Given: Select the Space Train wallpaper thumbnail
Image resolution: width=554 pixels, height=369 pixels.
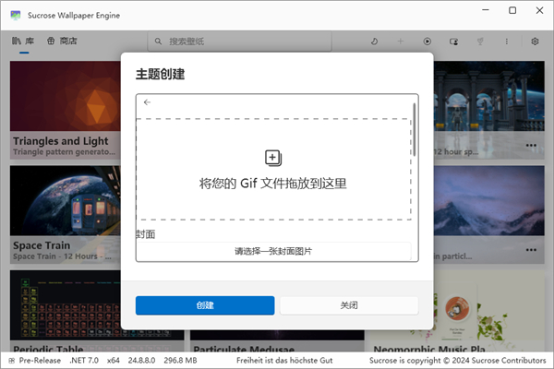Looking at the screenshot, I should [x=66, y=200].
